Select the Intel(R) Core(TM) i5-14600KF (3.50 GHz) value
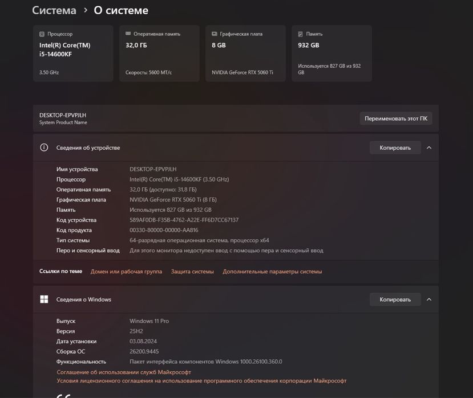 (x=179, y=179)
